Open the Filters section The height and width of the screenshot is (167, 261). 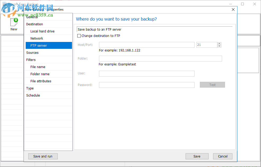[31, 60]
